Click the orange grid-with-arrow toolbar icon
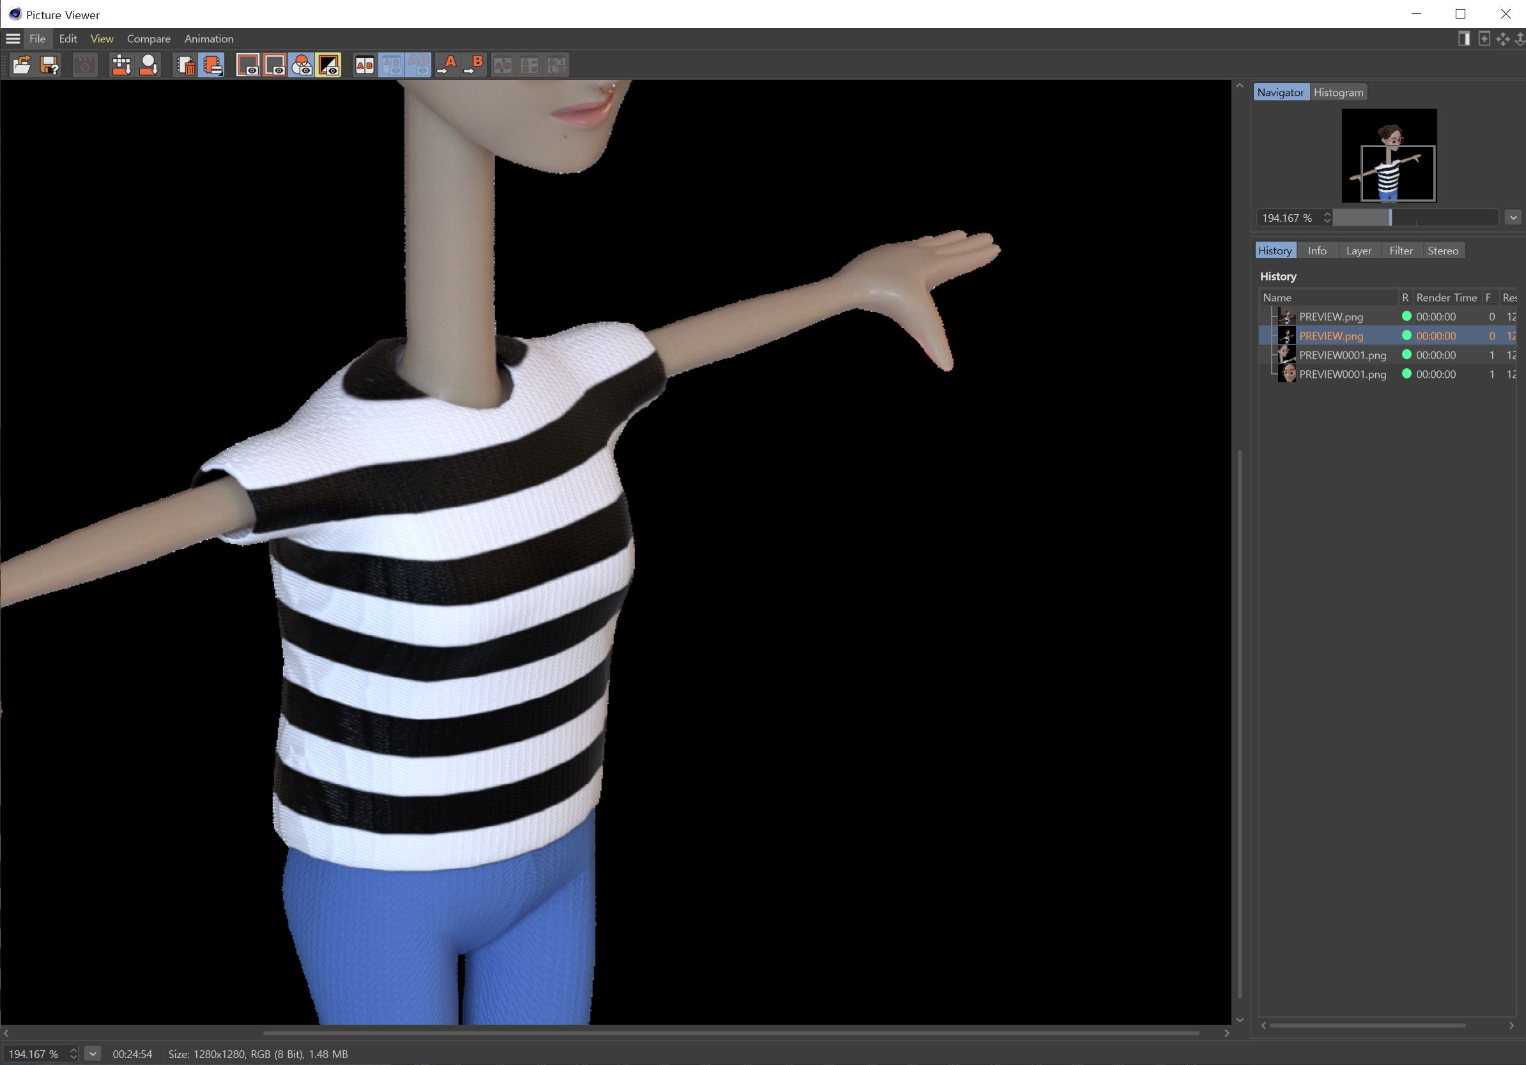Viewport: 1526px width, 1065px height. (121, 65)
